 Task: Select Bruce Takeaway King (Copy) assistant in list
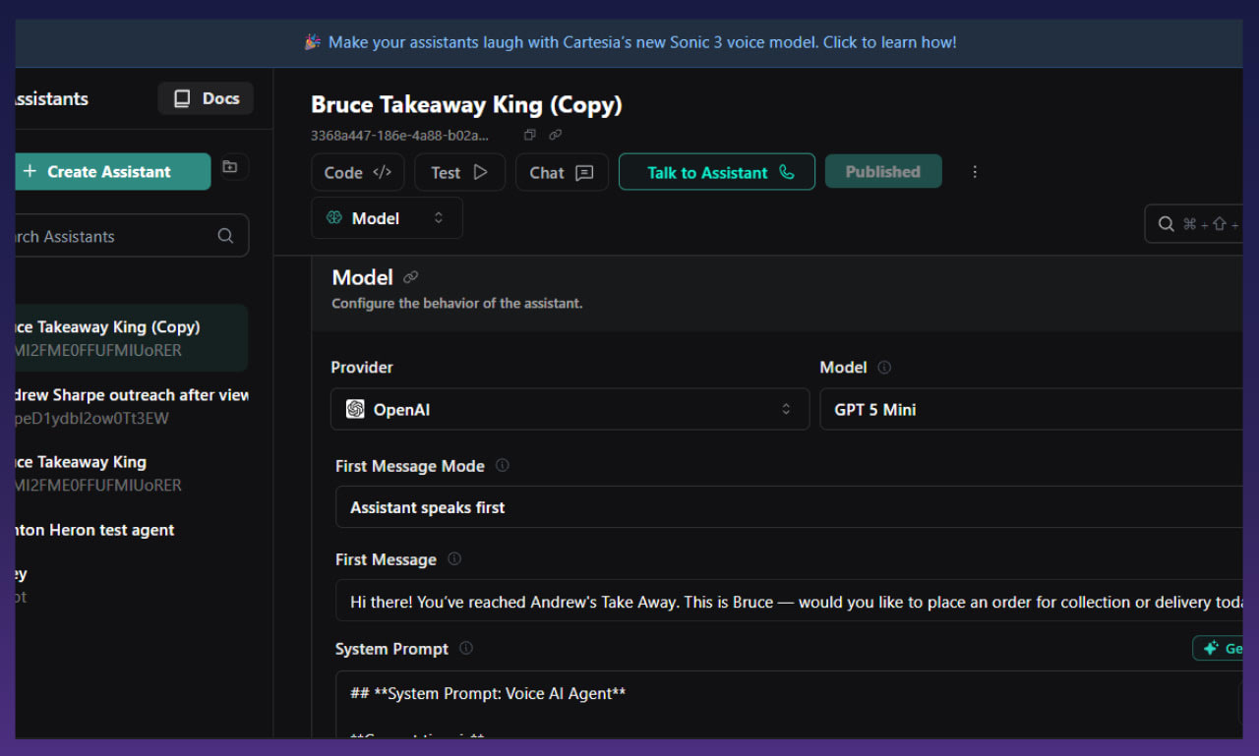(131, 338)
